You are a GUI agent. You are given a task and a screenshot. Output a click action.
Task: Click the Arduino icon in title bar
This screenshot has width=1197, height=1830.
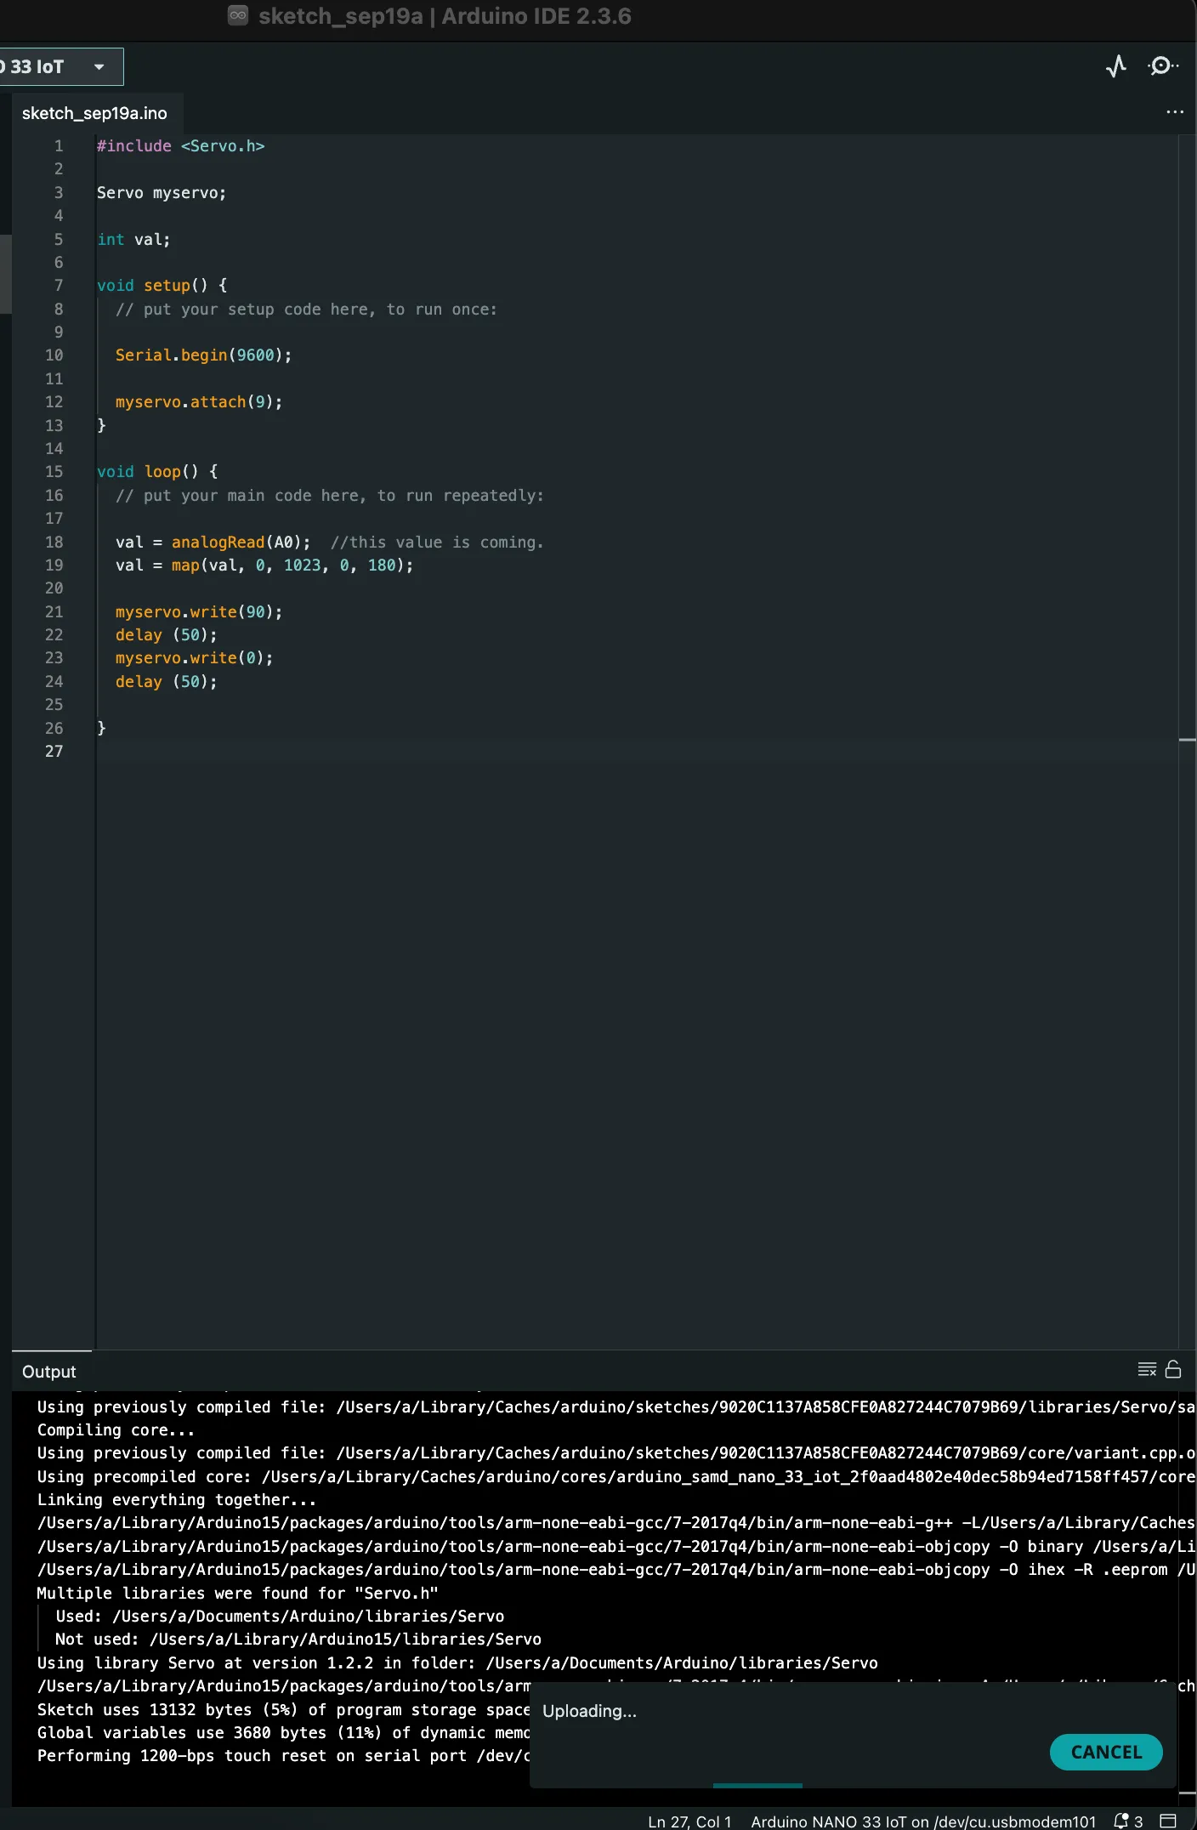click(x=238, y=15)
